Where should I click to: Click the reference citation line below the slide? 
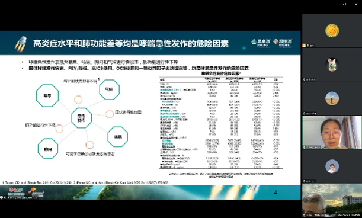click(85, 182)
